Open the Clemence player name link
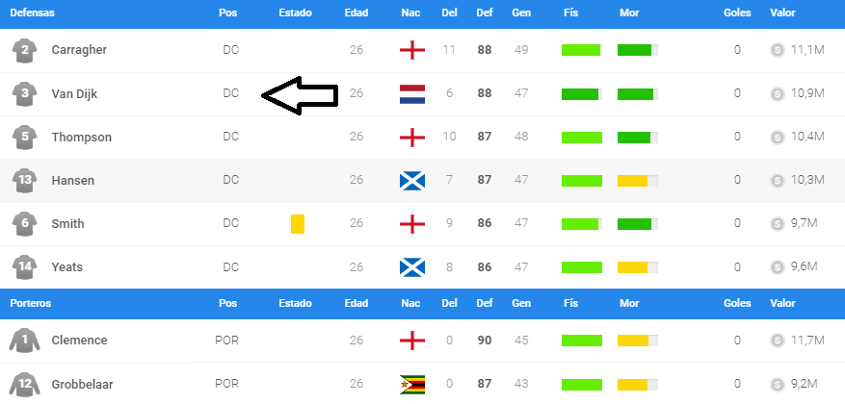Viewport: 845px width, 404px height. (79, 341)
